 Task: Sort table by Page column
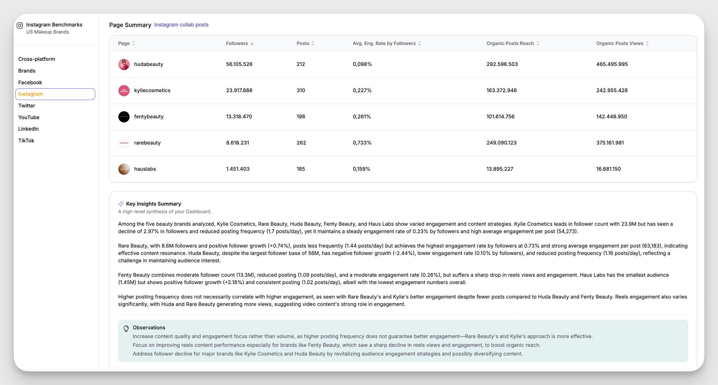[127, 43]
